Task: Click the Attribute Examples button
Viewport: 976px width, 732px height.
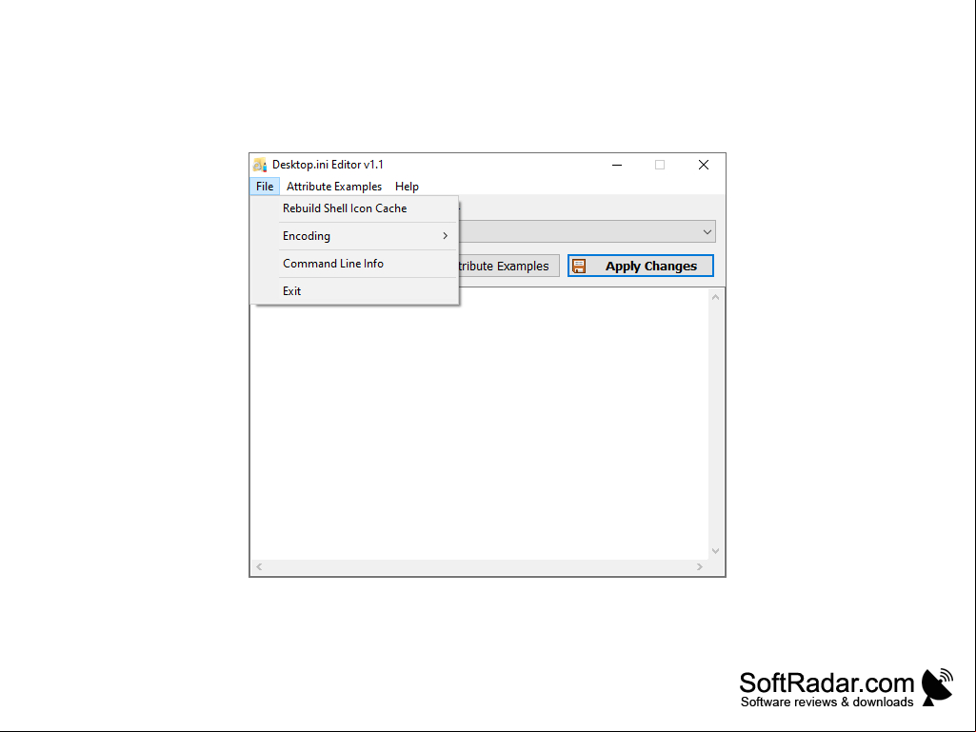Action: pos(509,266)
